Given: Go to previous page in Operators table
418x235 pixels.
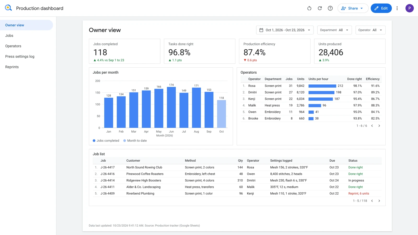Looking at the screenshot, I should 372,126.
